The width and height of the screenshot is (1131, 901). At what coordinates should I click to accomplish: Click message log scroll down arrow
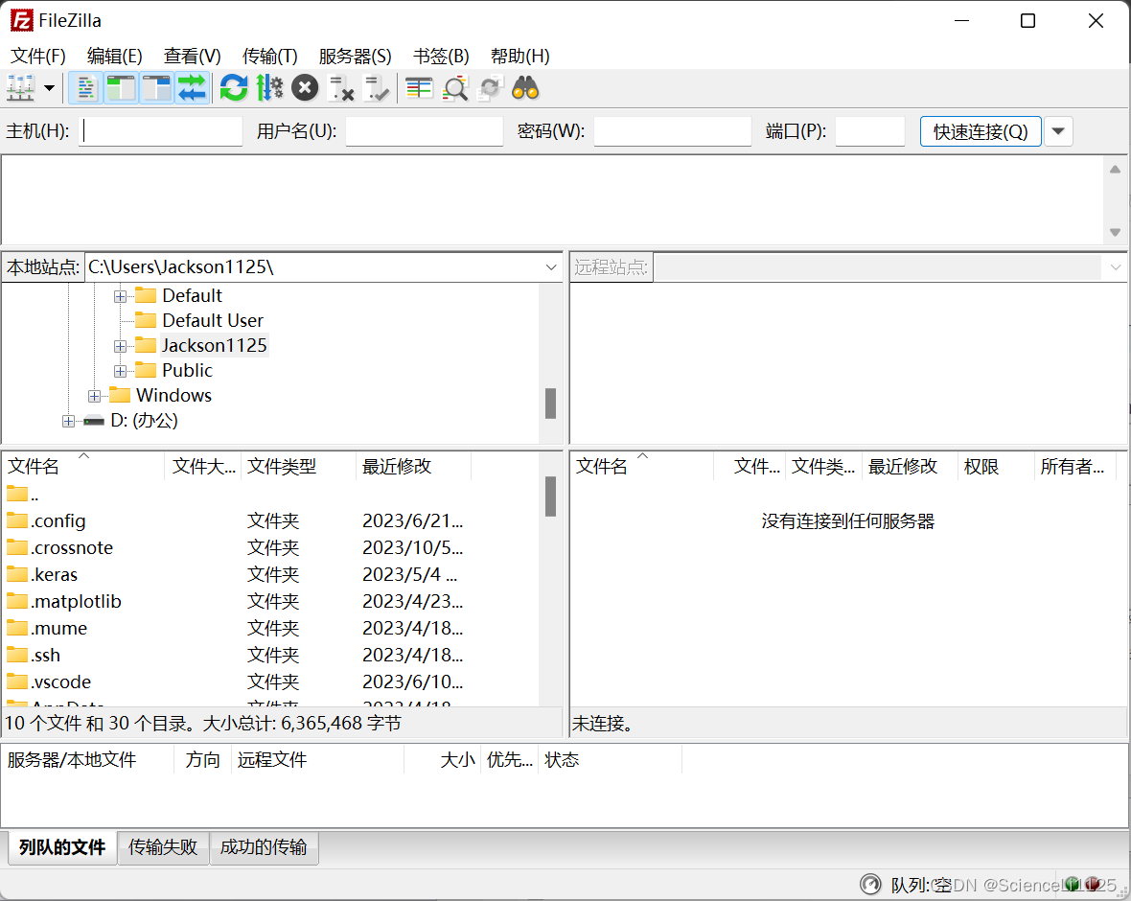[x=1115, y=232]
